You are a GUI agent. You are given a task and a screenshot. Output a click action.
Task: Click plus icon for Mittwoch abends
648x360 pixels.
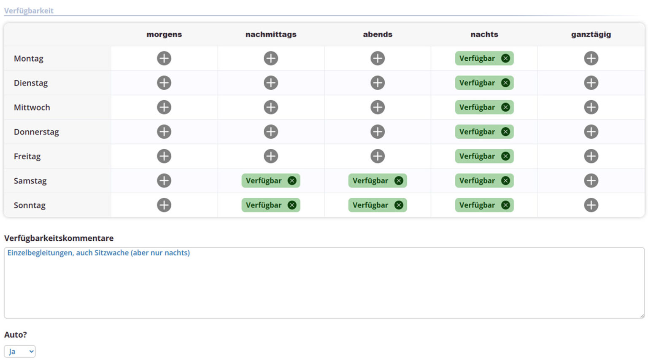coord(378,107)
